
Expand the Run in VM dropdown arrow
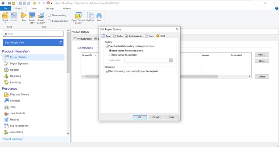[x=34, y=23]
